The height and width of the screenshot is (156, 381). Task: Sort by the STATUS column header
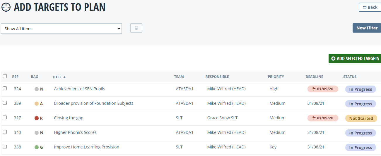(x=350, y=77)
